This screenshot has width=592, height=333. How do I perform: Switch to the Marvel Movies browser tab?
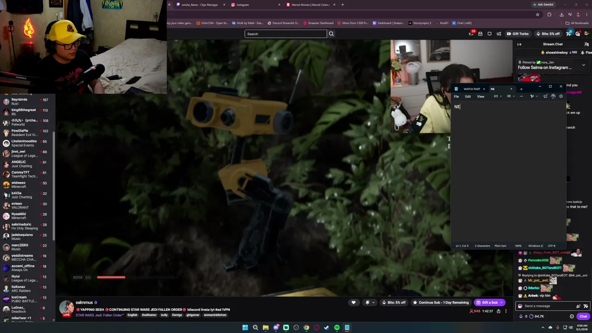[x=310, y=5]
